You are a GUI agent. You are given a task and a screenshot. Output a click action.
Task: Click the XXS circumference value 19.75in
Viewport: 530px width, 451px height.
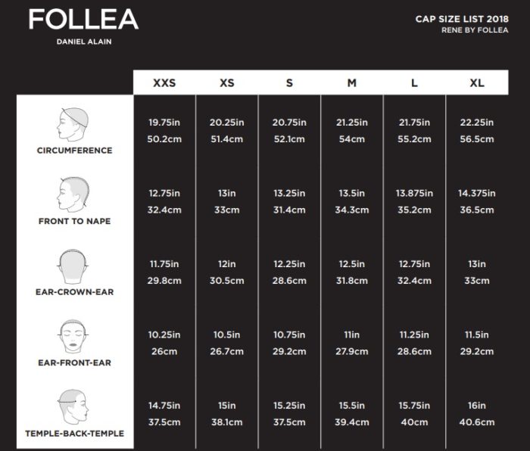click(x=164, y=123)
